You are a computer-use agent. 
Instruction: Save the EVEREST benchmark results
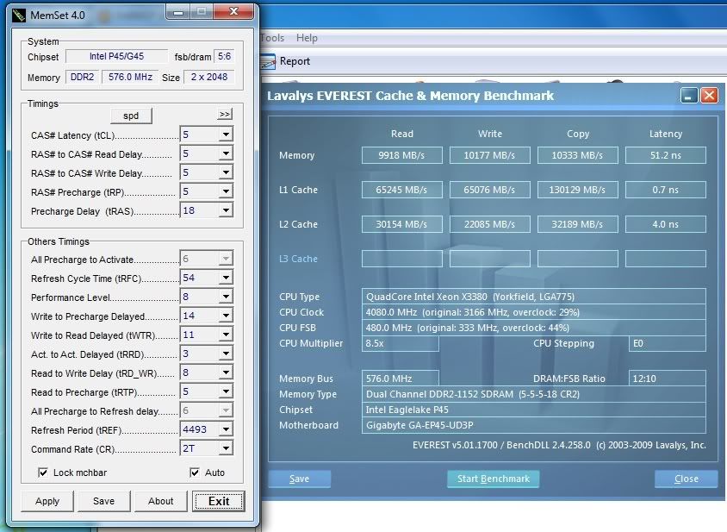click(x=300, y=479)
